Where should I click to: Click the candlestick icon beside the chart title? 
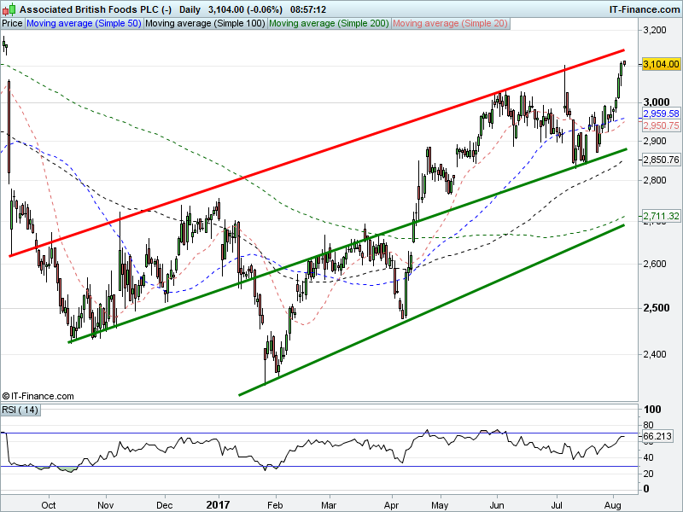pyautogui.click(x=9, y=9)
